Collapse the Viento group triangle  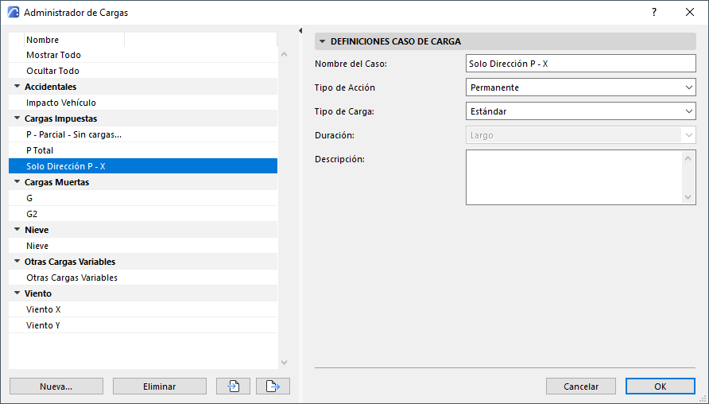click(17, 293)
